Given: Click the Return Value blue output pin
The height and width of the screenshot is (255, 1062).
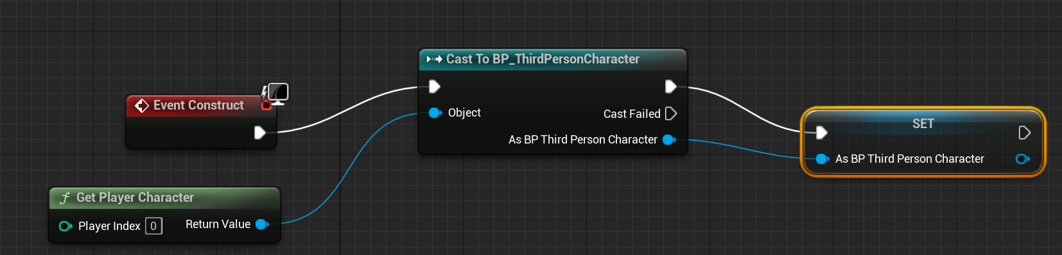Looking at the screenshot, I should click(262, 224).
